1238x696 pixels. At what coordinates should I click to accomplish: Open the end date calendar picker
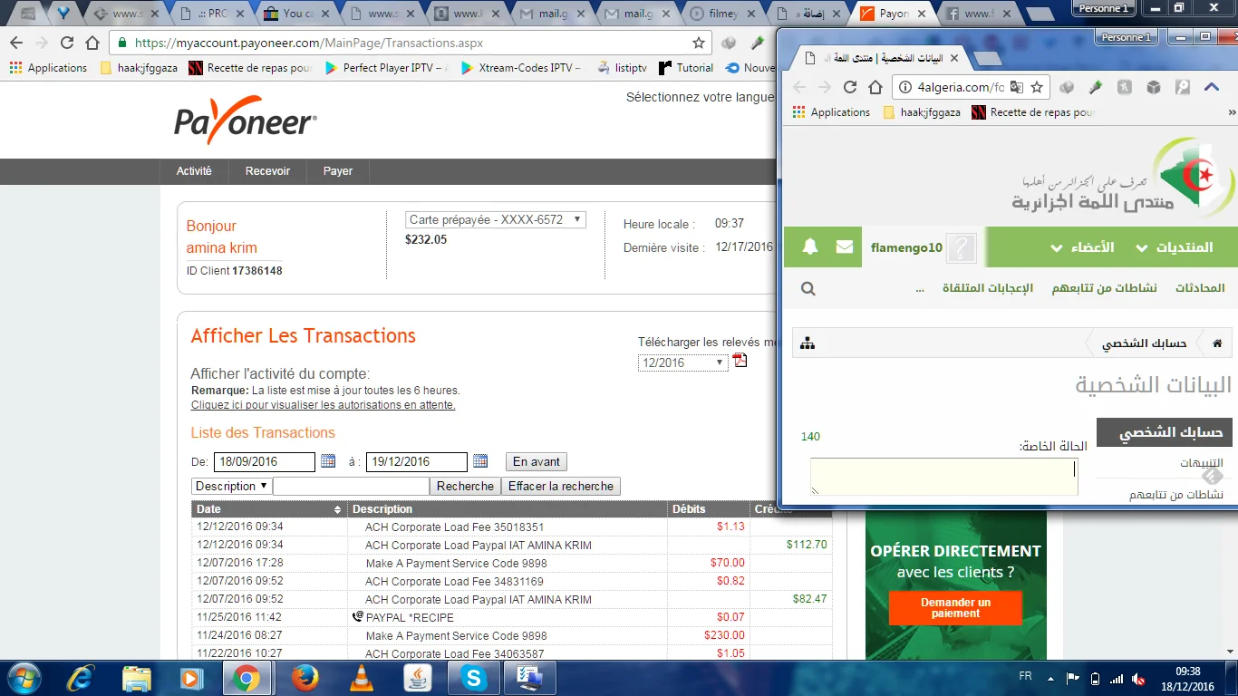click(x=480, y=461)
